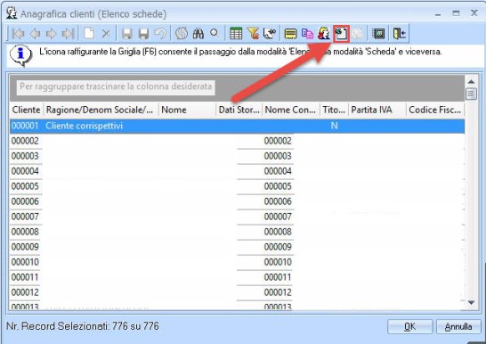Open search with the binoculars icon
Image resolution: width=486 pixels, height=344 pixels.
198,34
